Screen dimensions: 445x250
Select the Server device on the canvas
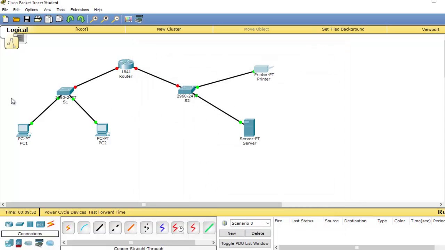[x=249, y=128]
